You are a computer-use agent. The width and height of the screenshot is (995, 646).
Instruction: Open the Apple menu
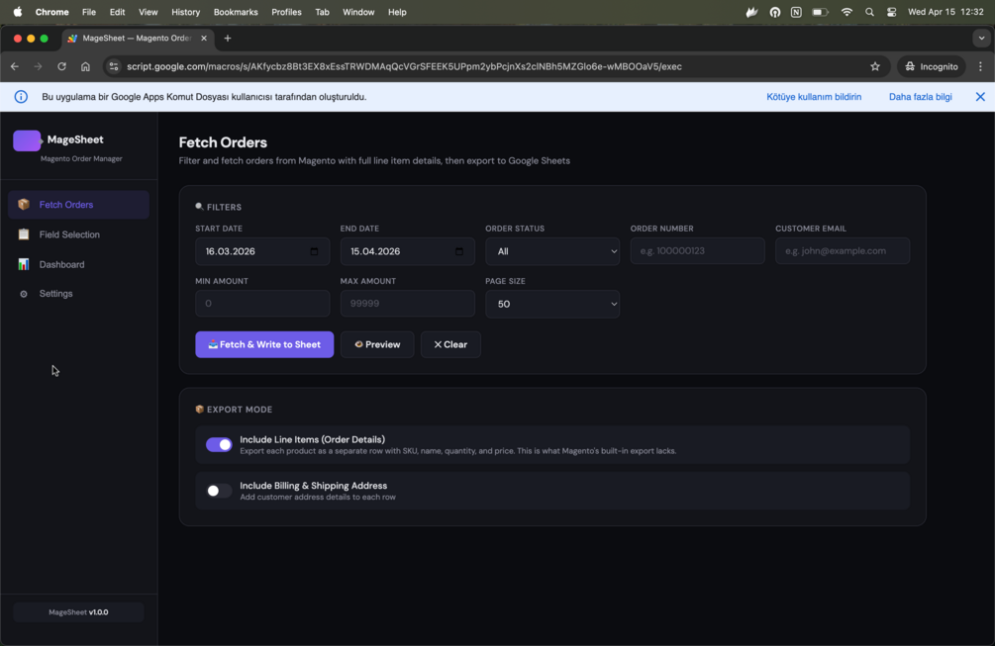(x=18, y=12)
